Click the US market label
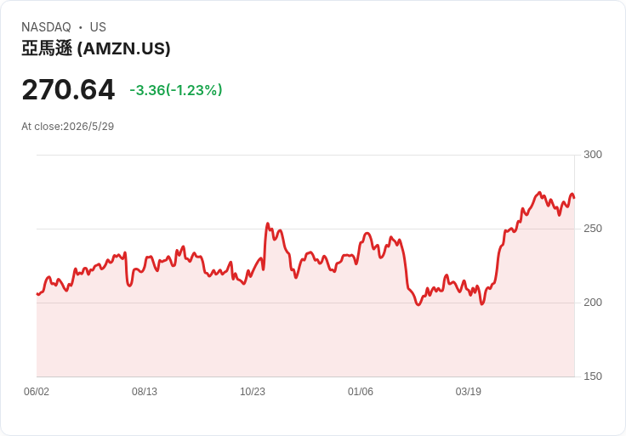Image resolution: width=626 pixels, height=436 pixels. click(x=98, y=27)
